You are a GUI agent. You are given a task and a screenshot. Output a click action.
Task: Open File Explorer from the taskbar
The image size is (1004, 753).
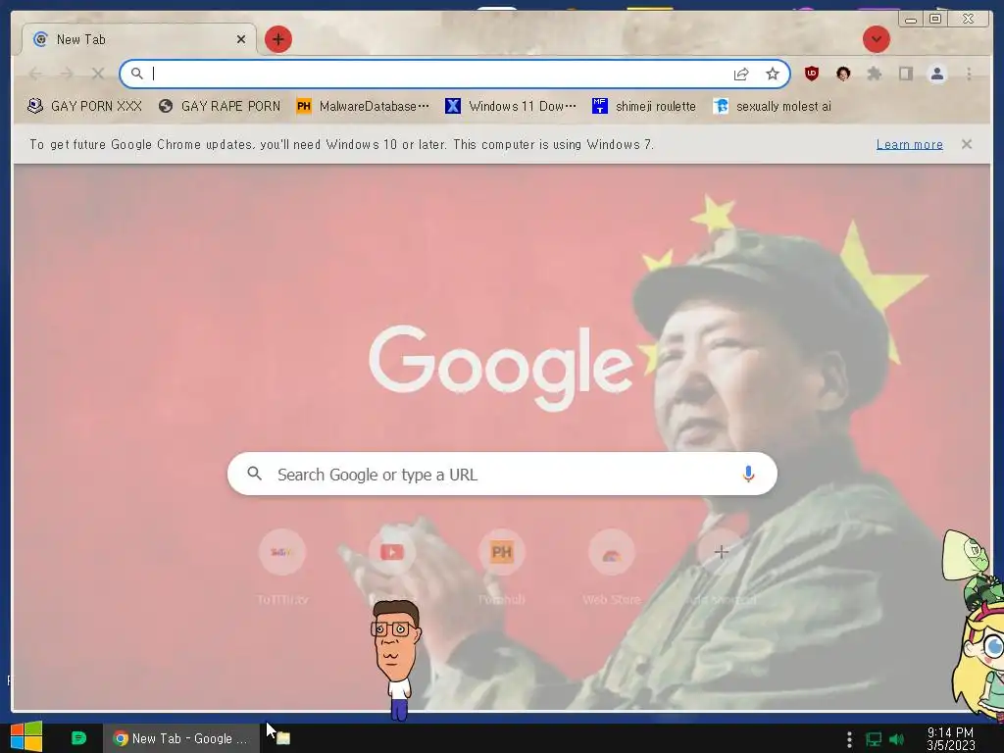click(283, 738)
